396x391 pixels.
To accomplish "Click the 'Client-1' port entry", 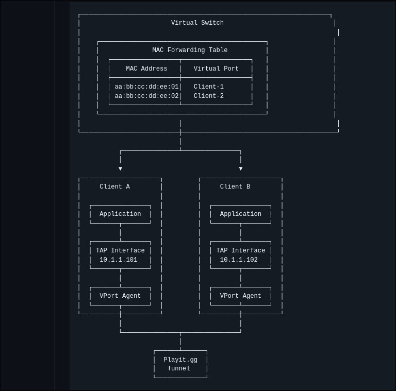I will [x=209, y=87].
